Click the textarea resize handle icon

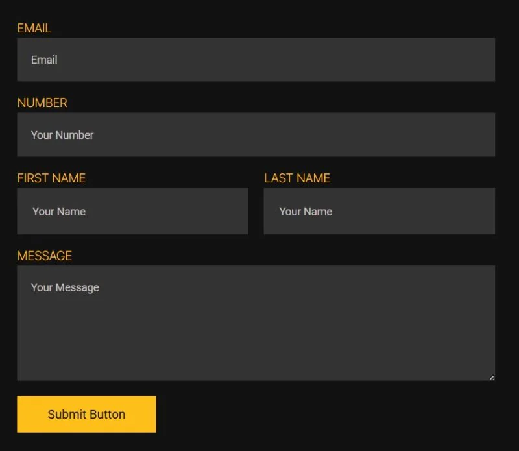coord(492,378)
